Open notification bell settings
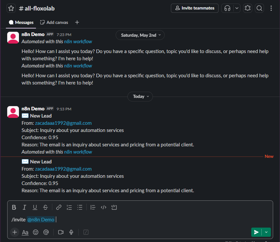The image size is (280, 242). [248, 8]
